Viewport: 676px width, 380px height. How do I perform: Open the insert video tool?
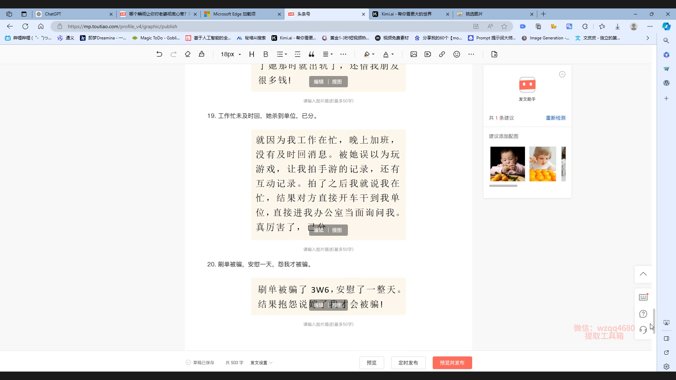[428, 54]
